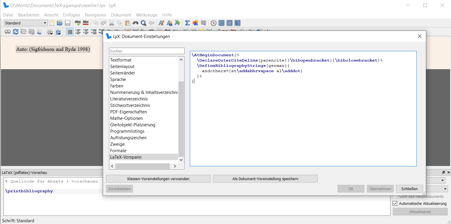Open the Dokument menu
451x224 pixels.
121,15
